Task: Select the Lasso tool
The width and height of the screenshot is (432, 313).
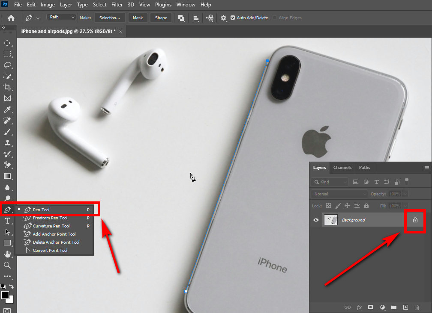Action: click(7, 65)
